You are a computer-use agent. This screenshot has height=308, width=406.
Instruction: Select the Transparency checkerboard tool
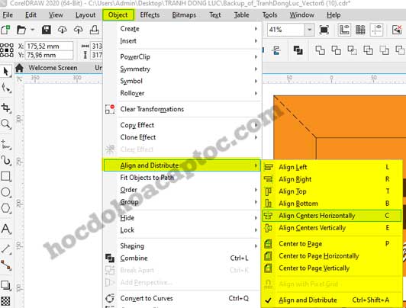pyautogui.click(x=5, y=301)
